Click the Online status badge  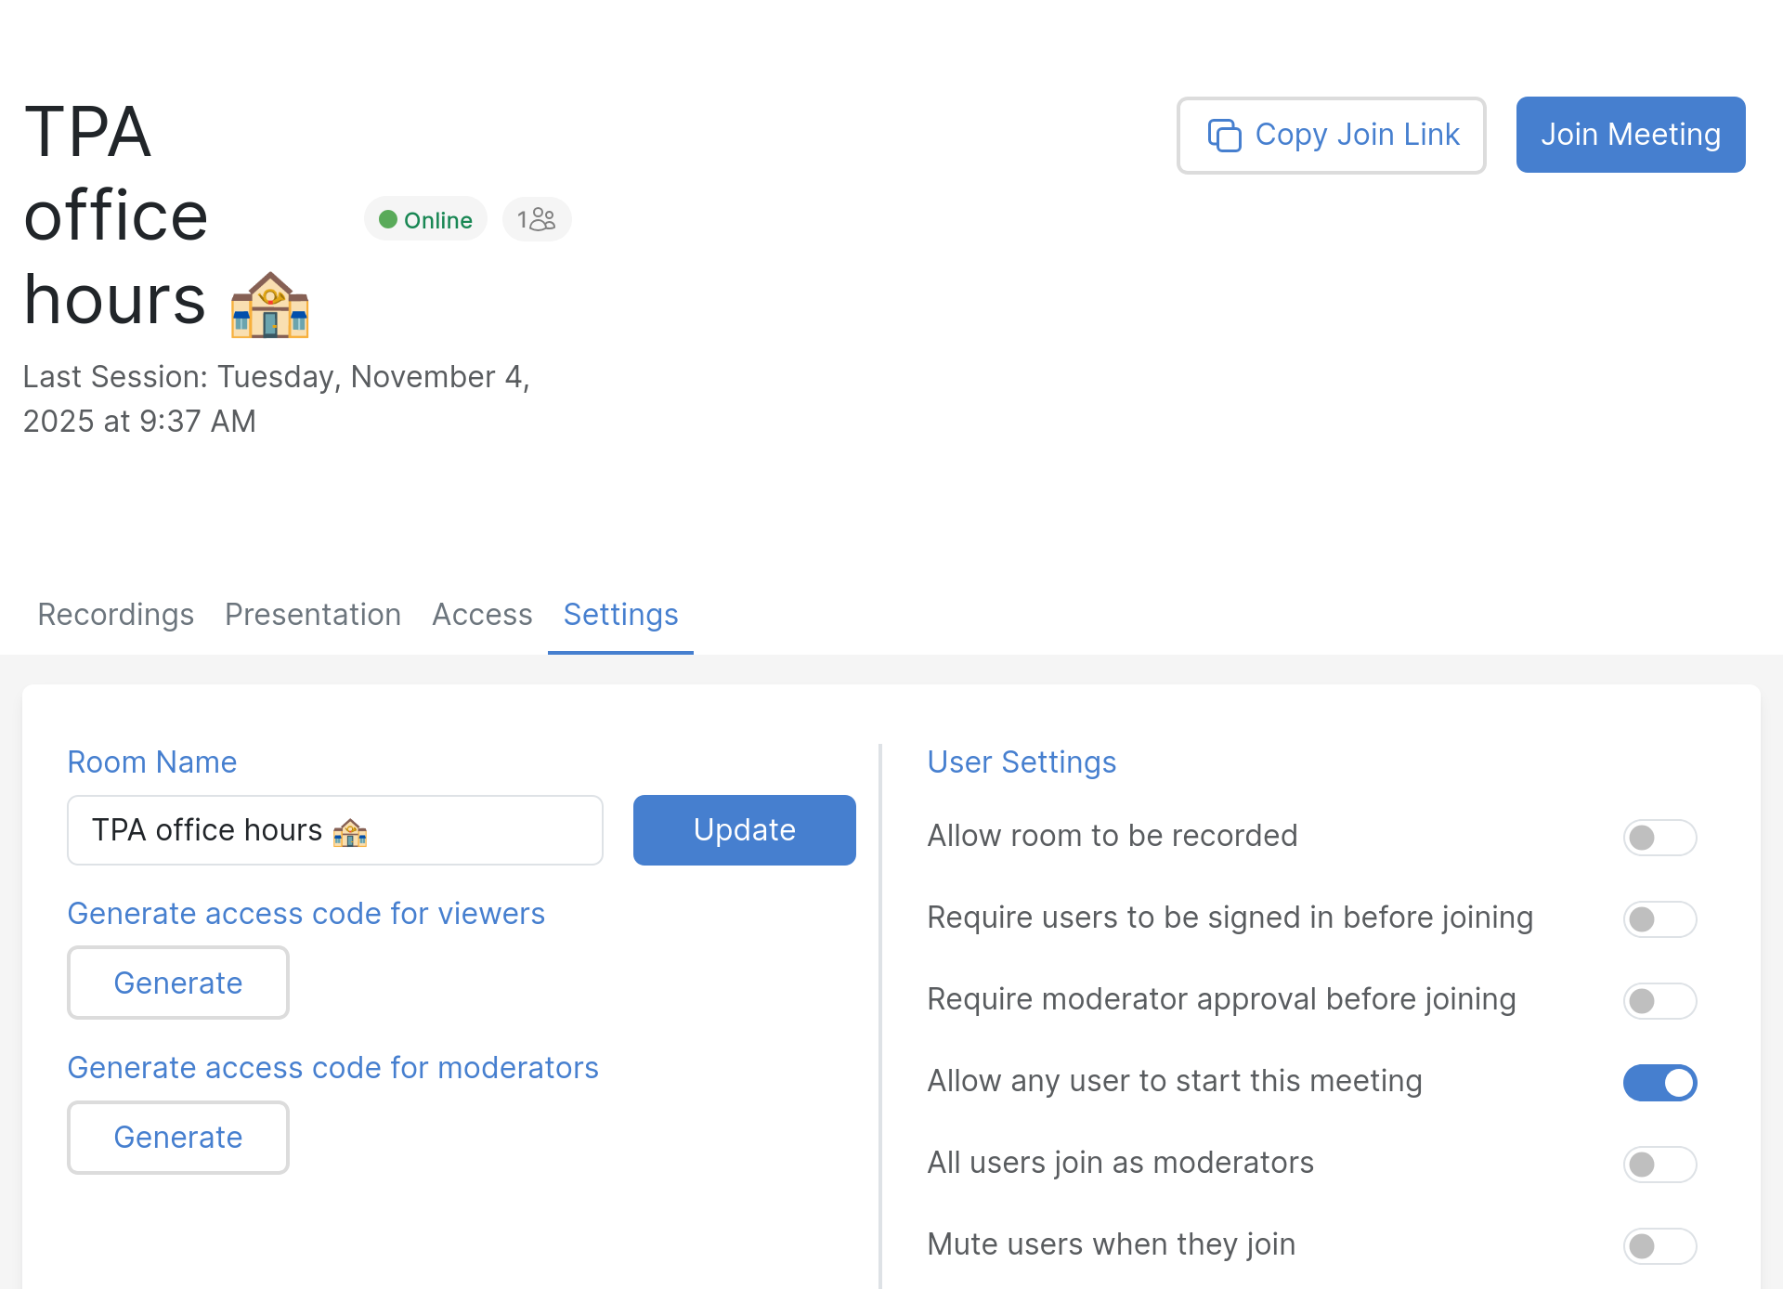click(425, 219)
